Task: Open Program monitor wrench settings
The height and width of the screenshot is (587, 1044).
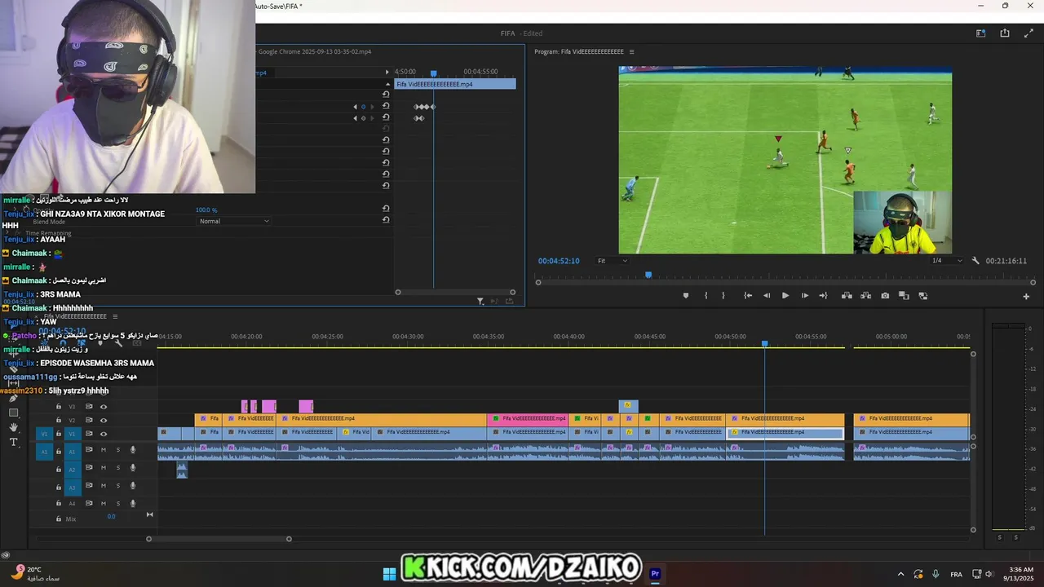Action: coord(975,261)
